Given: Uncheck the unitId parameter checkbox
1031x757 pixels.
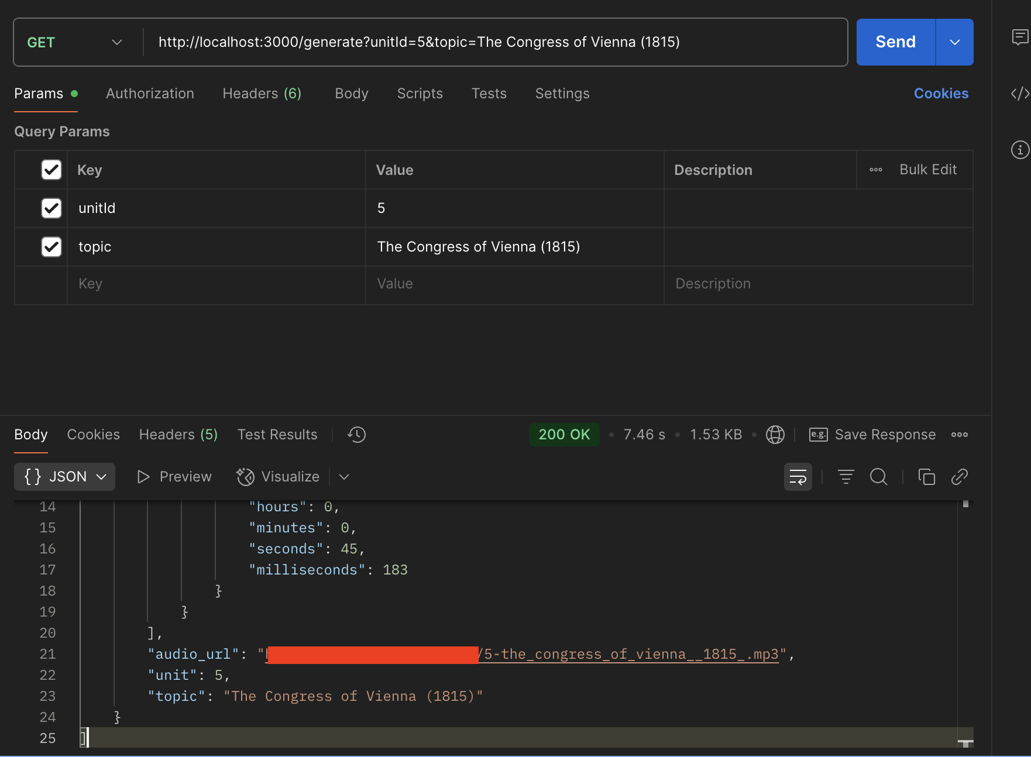Looking at the screenshot, I should (51, 208).
